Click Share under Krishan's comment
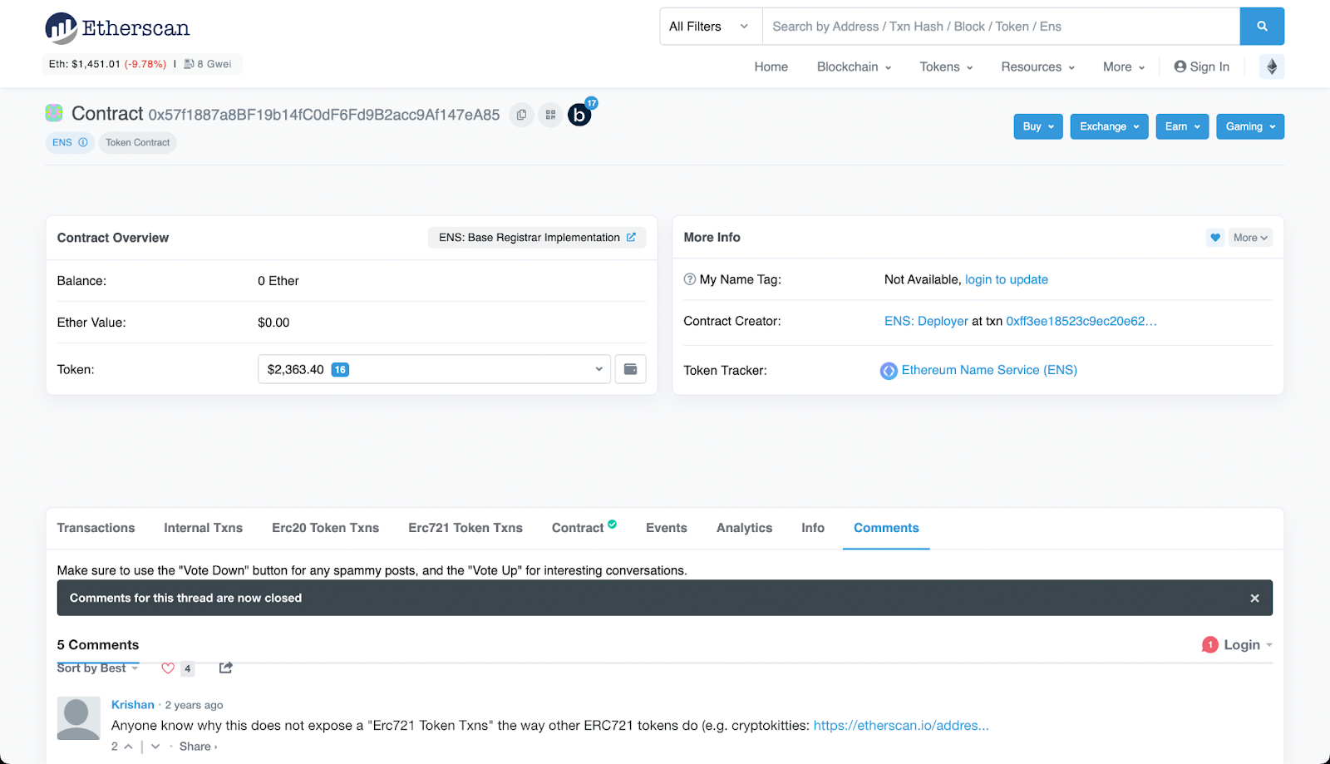The height and width of the screenshot is (764, 1330). coord(198,747)
